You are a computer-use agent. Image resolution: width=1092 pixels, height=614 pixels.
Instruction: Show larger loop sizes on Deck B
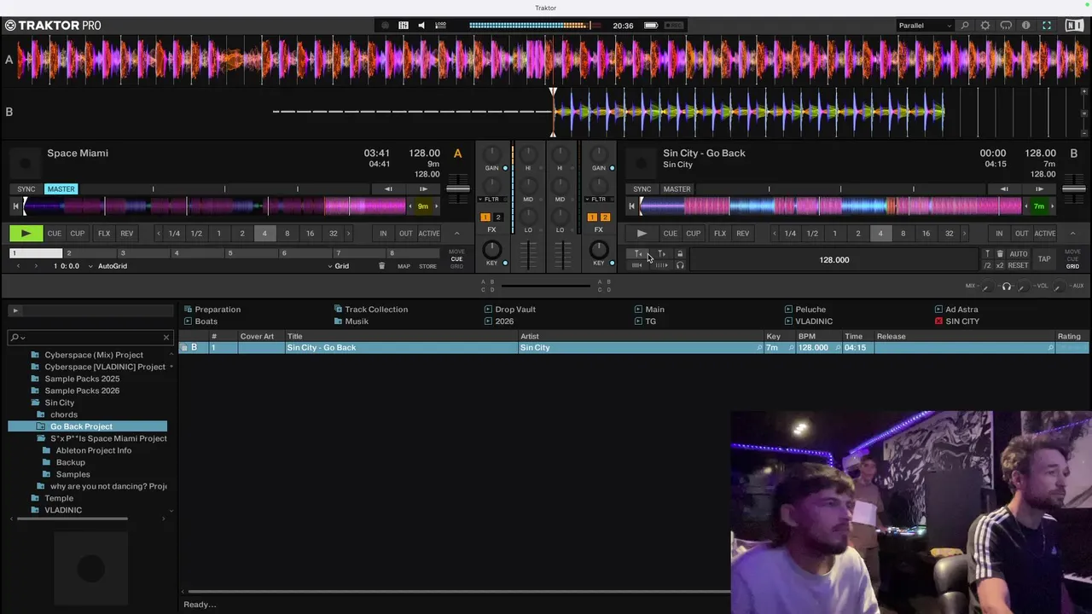pos(964,234)
